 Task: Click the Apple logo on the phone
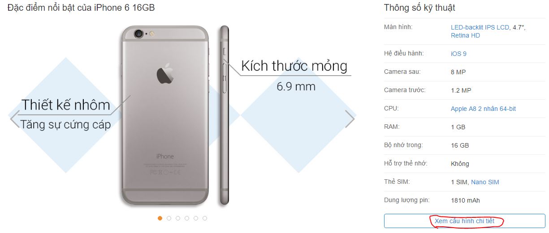tap(165, 73)
